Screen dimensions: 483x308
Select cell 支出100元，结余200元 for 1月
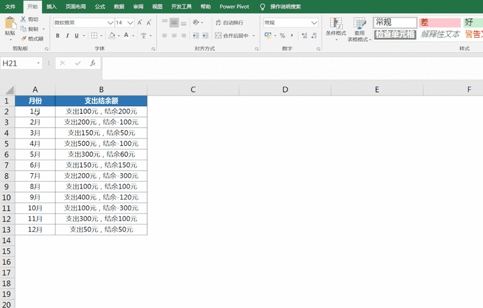tap(101, 111)
